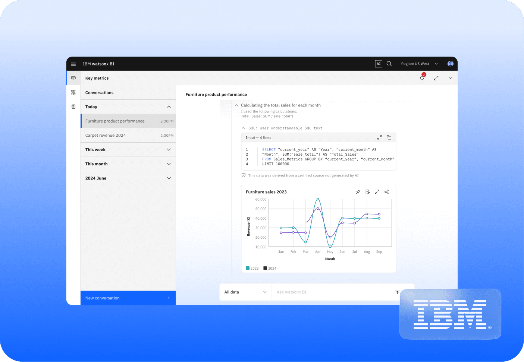The image size is (524, 362).
Task: Expand Key metrics panel to fullscreen
Action: [436, 78]
